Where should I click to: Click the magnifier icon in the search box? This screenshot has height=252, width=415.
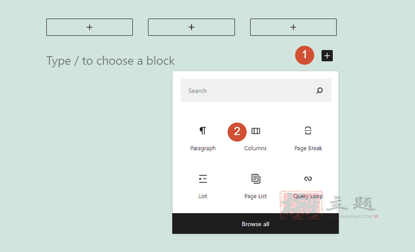click(319, 91)
